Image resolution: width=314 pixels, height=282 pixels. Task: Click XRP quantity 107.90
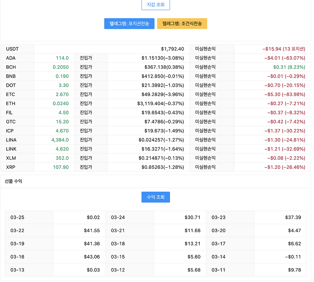point(61,167)
